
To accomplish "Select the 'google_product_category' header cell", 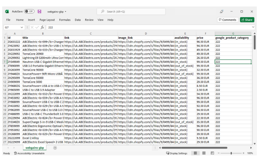I will (233, 38).
